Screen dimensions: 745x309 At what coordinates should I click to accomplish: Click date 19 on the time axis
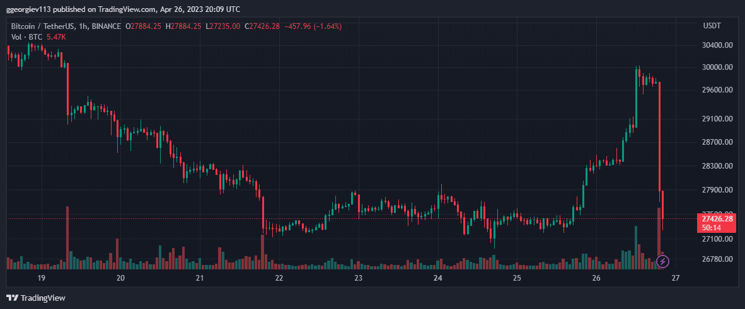[x=41, y=278]
